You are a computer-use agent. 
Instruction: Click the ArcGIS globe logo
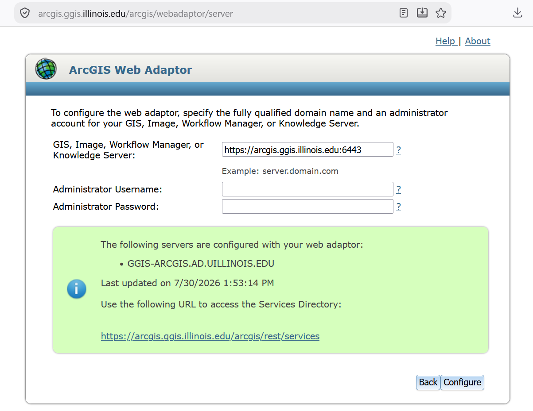coord(46,69)
